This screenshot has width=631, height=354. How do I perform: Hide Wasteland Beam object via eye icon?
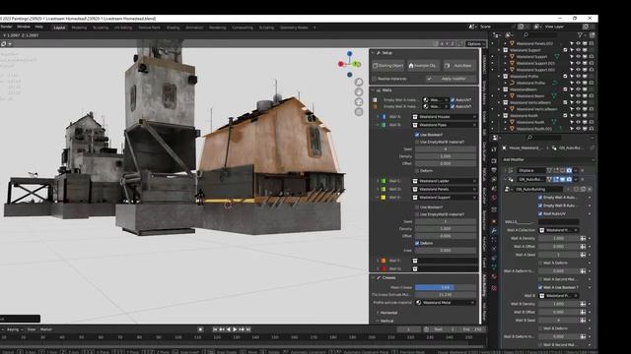coord(579,96)
